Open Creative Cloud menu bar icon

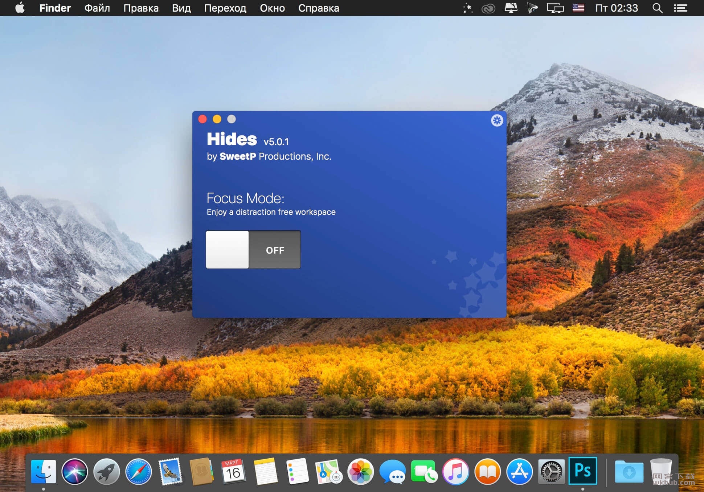click(x=488, y=8)
